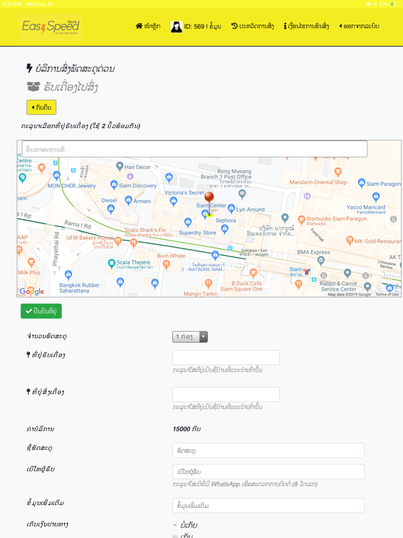The height and width of the screenshot is (538, 403).
Task: Open the ID: 569 profile menu
Action: [x=196, y=27]
